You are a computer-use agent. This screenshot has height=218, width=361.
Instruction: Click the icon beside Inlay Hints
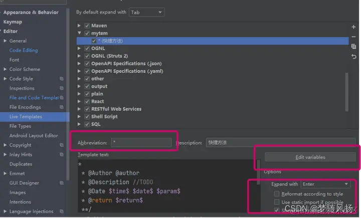pyautogui.click(x=62, y=154)
